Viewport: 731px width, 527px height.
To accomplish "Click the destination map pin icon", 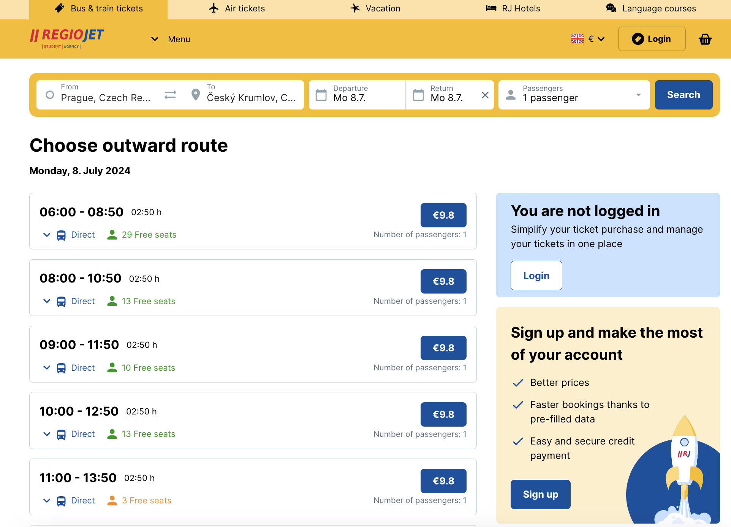I will (x=196, y=95).
